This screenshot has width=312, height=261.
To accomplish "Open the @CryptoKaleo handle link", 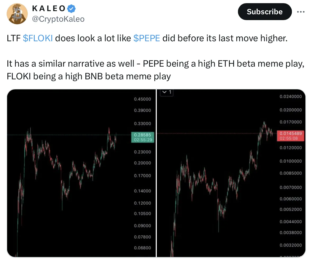I will [x=58, y=19].
